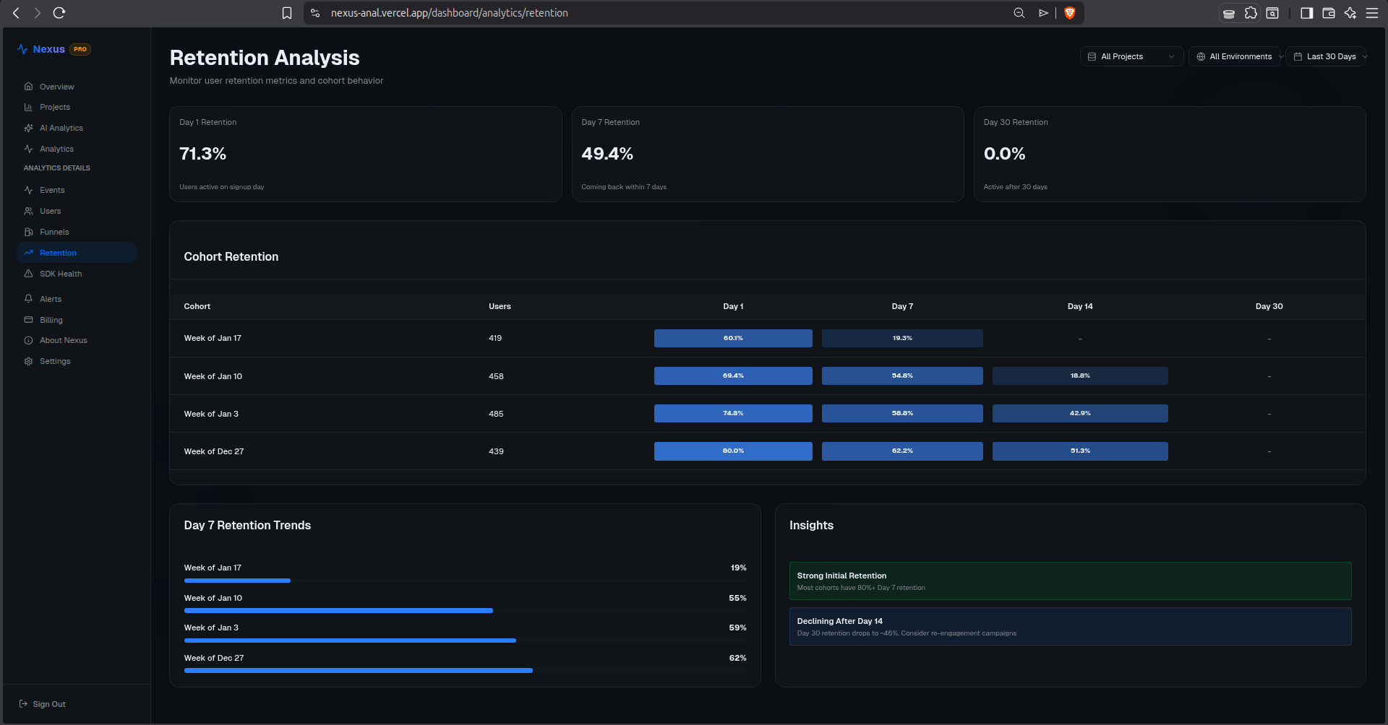The image size is (1388, 725).
Task: Click the Week of Jan 10 trend bar
Action: pos(465,611)
